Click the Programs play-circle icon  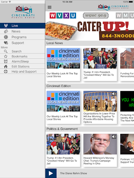pos(6,37)
